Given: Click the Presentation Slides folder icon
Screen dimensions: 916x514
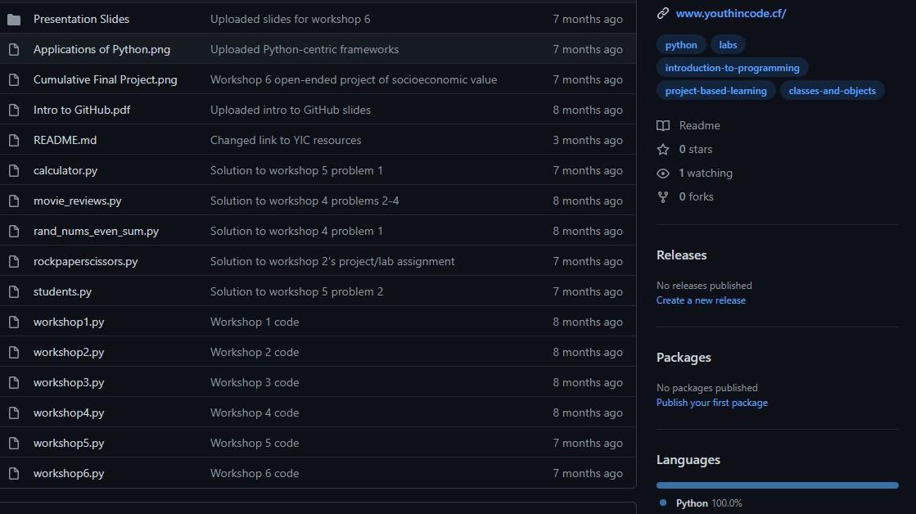Looking at the screenshot, I should point(14,19).
